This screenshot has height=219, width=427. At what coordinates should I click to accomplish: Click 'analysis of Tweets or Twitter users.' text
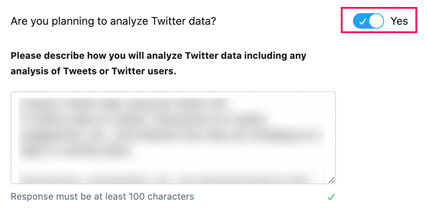pyautogui.click(x=93, y=71)
